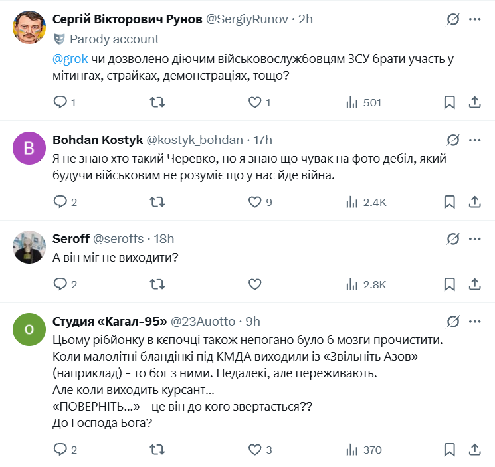Click Сергій Рунов's profile picture
Screen dimensions: 495x467
point(29,29)
